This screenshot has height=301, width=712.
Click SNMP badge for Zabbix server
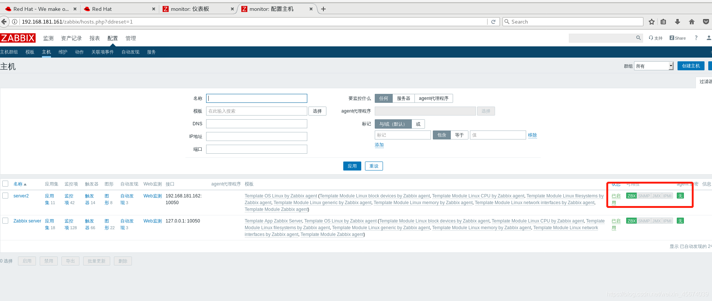tap(644, 221)
